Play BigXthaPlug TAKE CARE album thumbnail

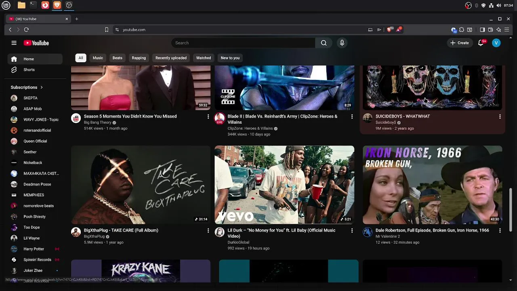click(x=141, y=185)
